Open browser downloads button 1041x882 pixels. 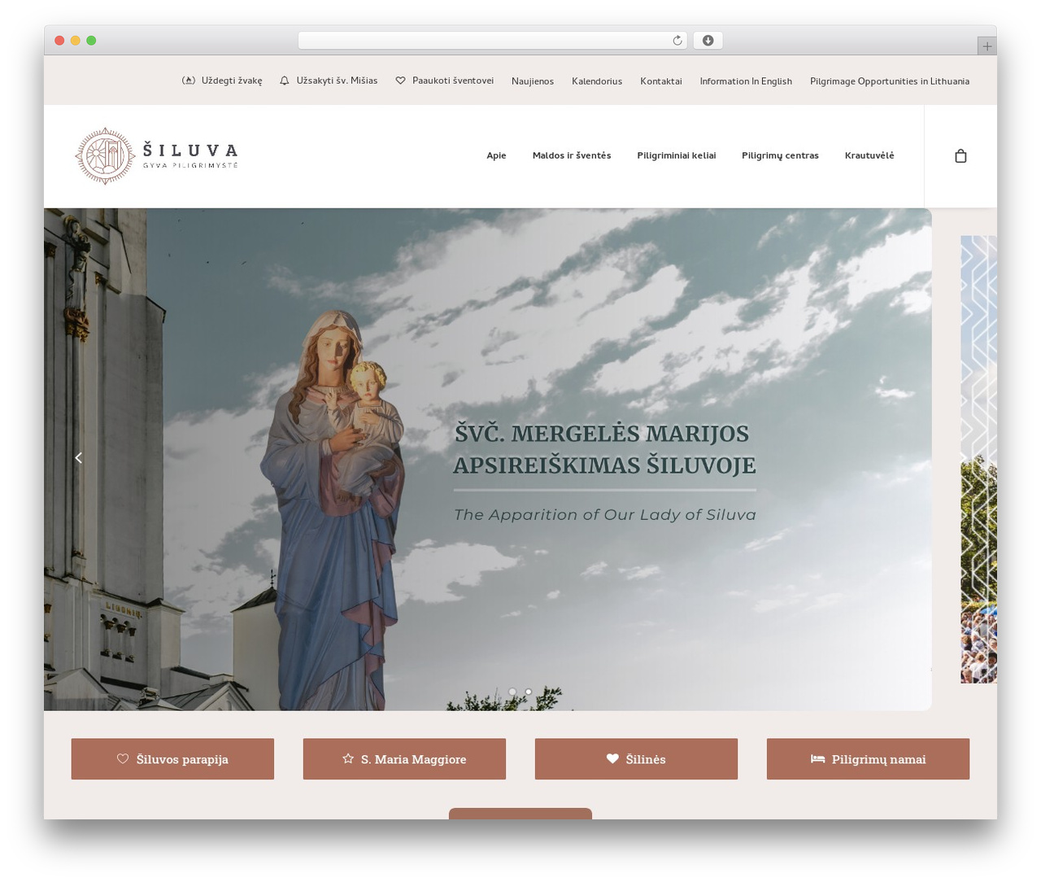[708, 41]
